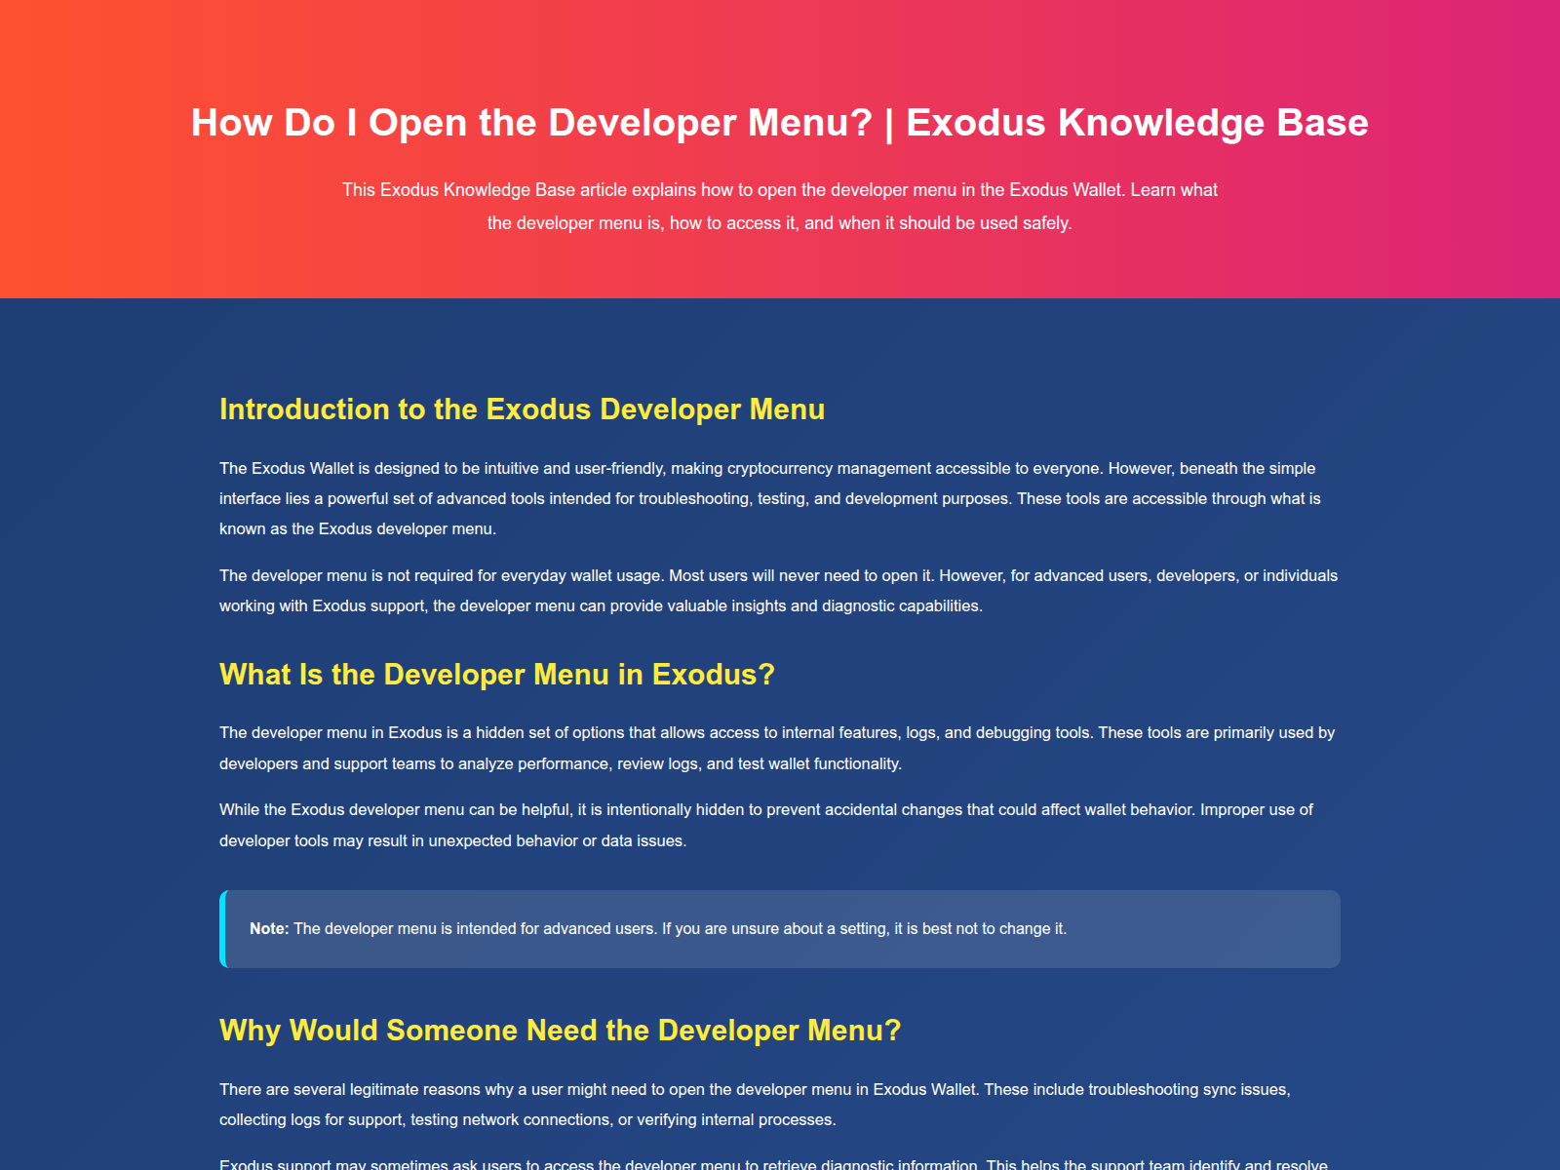Click the Note callout about advanced users
1560x1170 pixels.
point(780,929)
